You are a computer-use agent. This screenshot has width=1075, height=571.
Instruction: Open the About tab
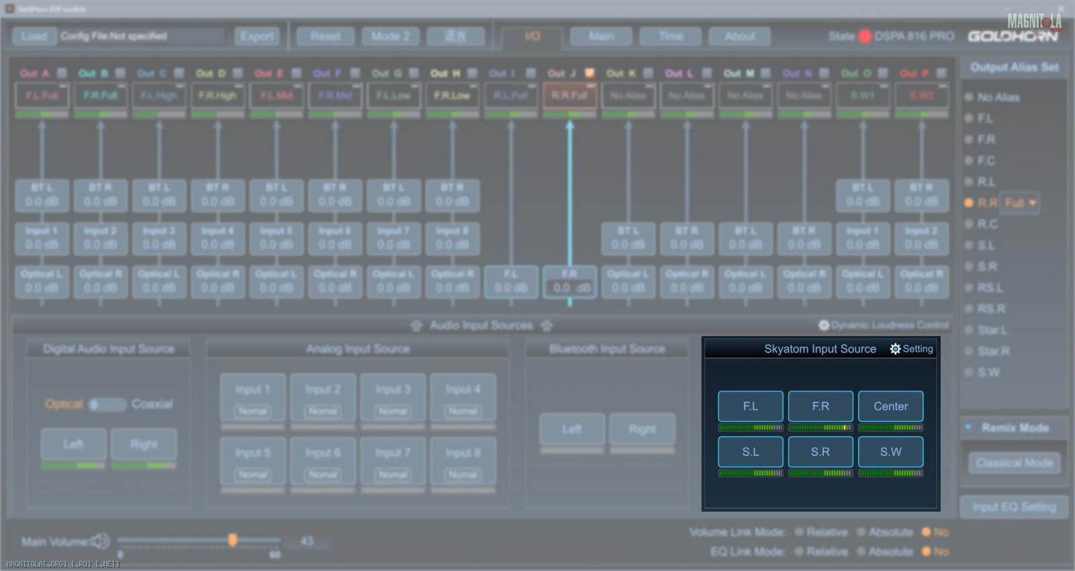click(740, 36)
